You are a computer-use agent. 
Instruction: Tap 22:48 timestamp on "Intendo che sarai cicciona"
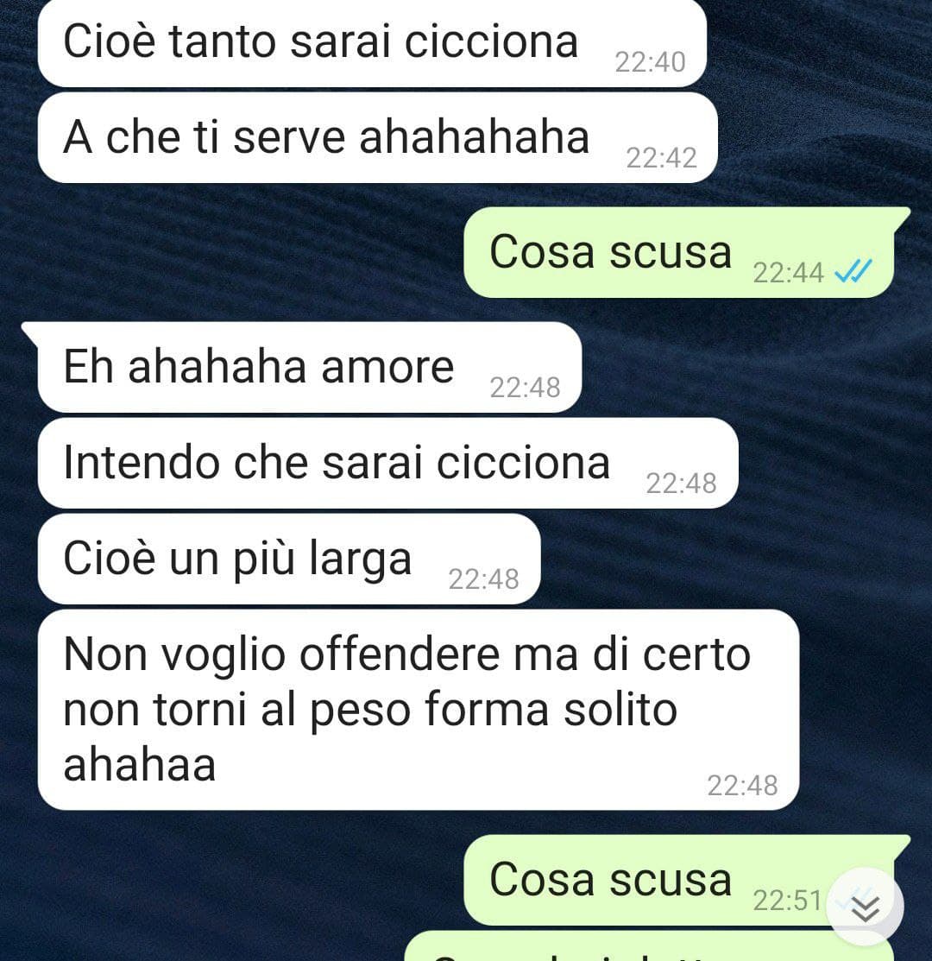click(x=681, y=484)
